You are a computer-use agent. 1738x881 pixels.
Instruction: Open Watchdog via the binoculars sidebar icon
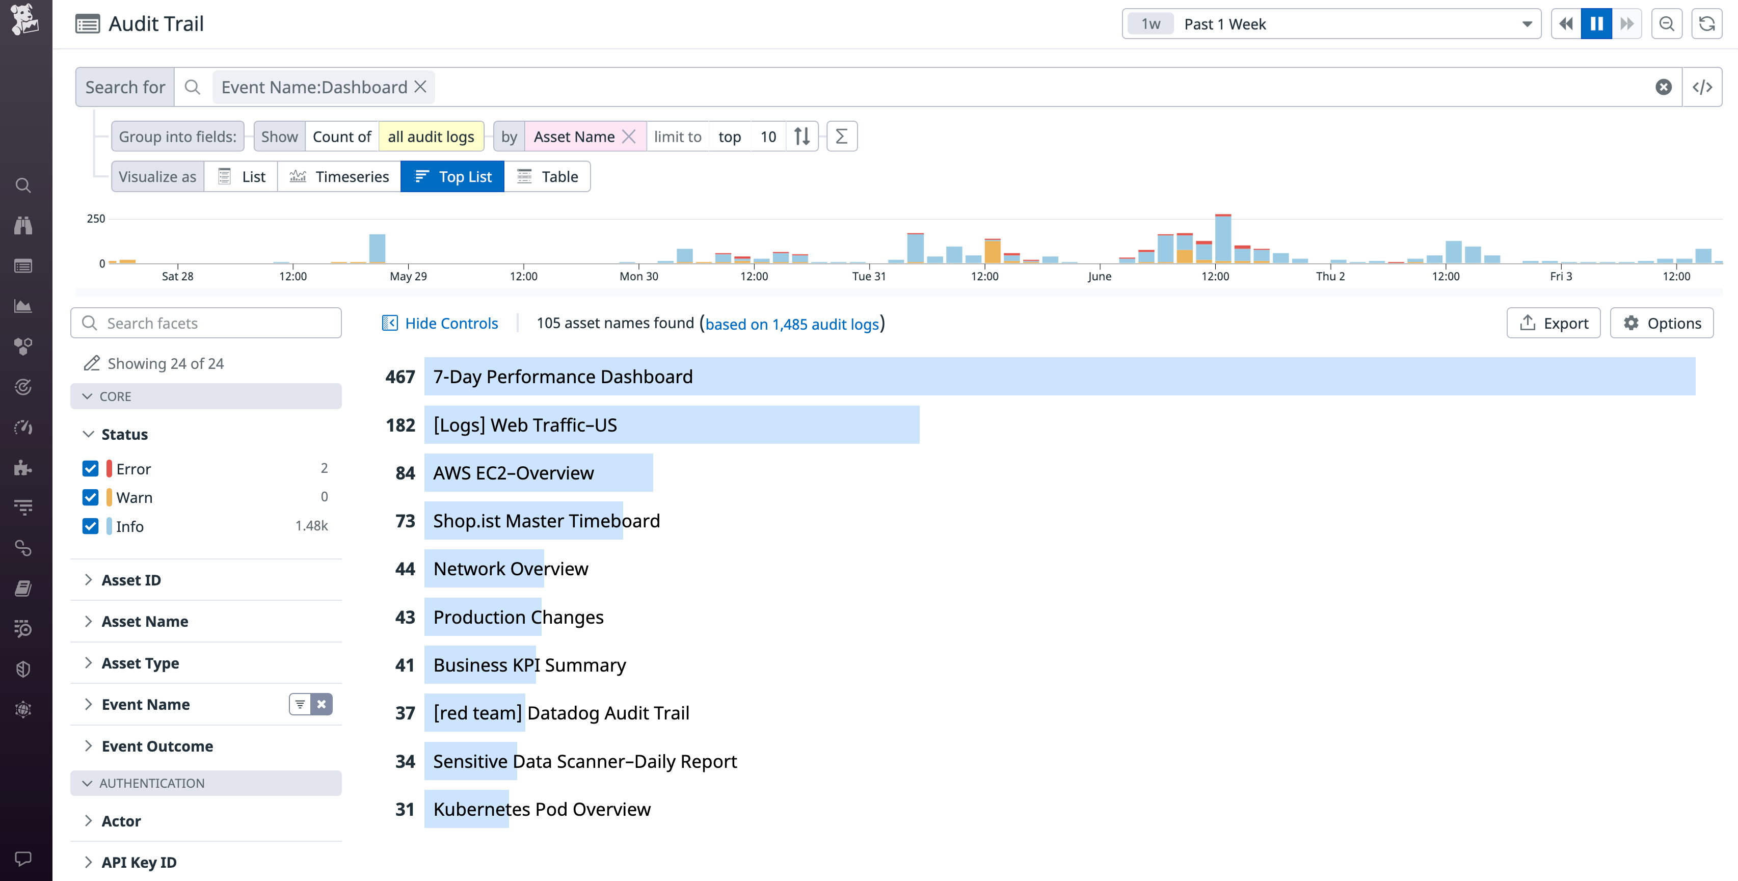(x=23, y=225)
